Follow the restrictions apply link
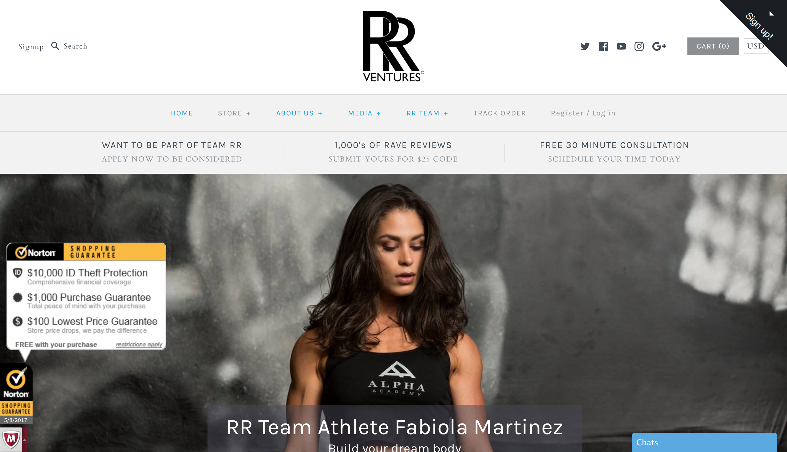The width and height of the screenshot is (787, 452). coord(139,345)
